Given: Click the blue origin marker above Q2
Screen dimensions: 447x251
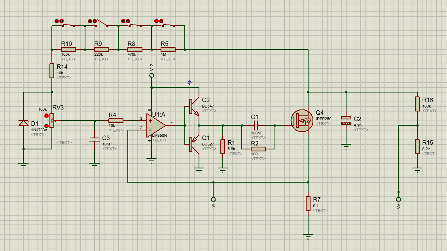Looking at the screenshot, I should point(189,83).
